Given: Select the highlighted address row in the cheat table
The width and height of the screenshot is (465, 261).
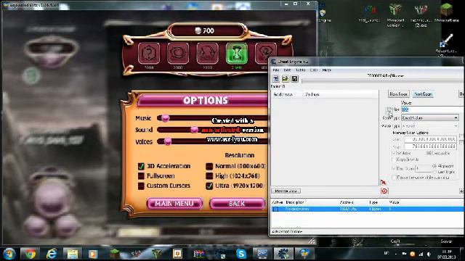Looking at the screenshot, I should click(x=367, y=209).
